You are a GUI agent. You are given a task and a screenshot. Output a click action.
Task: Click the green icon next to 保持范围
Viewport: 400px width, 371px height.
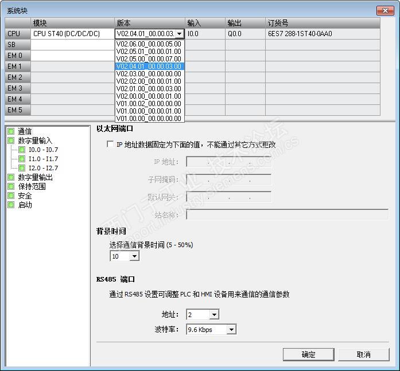11,186
